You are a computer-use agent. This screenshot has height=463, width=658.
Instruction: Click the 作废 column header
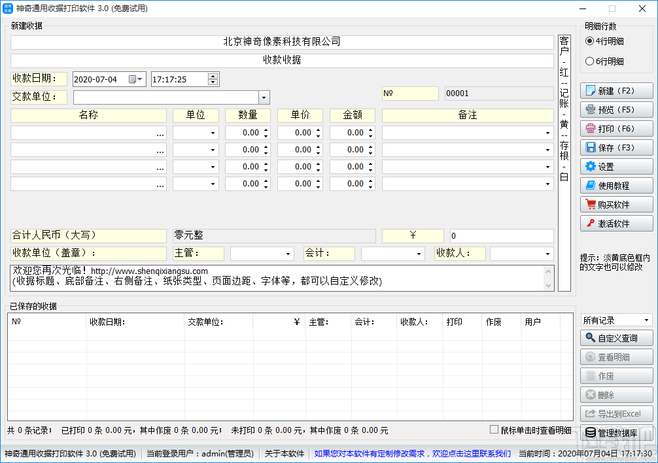[x=501, y=322]
